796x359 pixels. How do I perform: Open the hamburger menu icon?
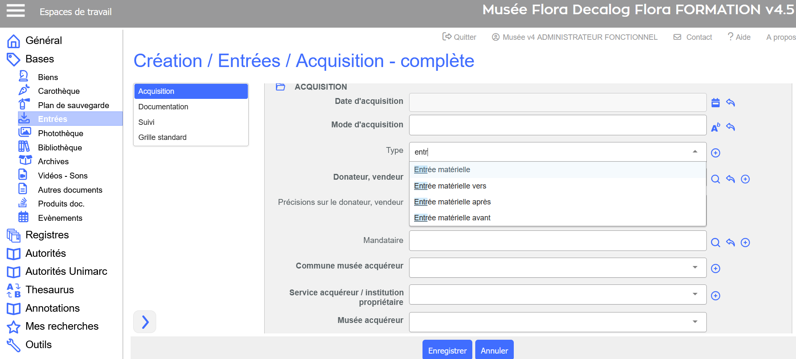[15, 10]
